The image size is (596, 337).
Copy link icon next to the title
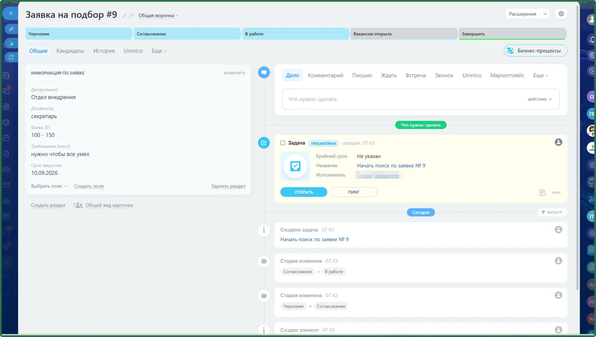coord(132,16)
